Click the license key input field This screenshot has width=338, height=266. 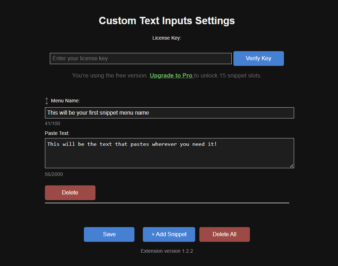click(x=140, y=59)
